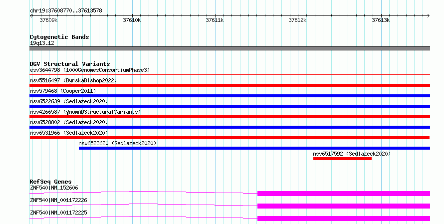Screen dimensions: 444x224
Task: Click the esv3644798 (1000GenomesConsortiumPhase3) label
Action: click(x=90, y=70)
